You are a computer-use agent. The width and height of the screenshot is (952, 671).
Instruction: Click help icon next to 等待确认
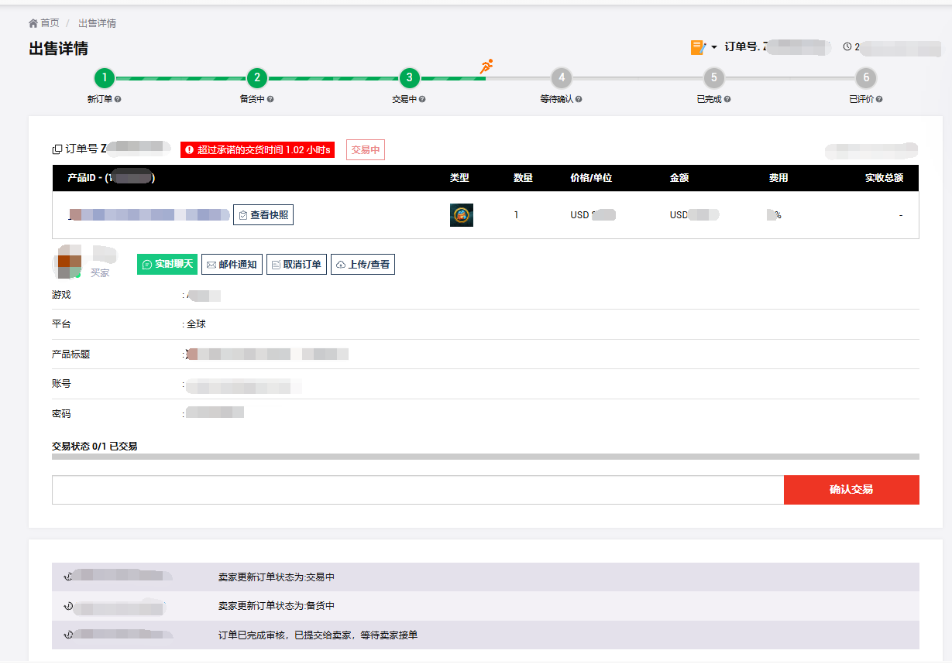[579, 100]
